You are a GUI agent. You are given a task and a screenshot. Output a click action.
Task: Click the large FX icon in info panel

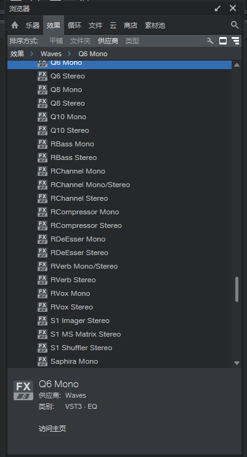[23, 390]
